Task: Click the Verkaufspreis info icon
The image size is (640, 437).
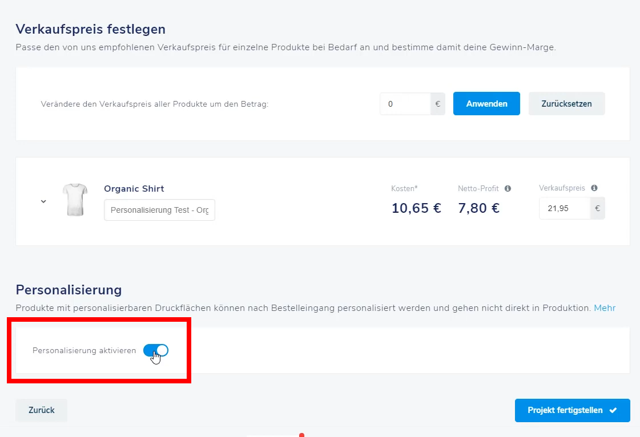Action: tap(594, 188)
